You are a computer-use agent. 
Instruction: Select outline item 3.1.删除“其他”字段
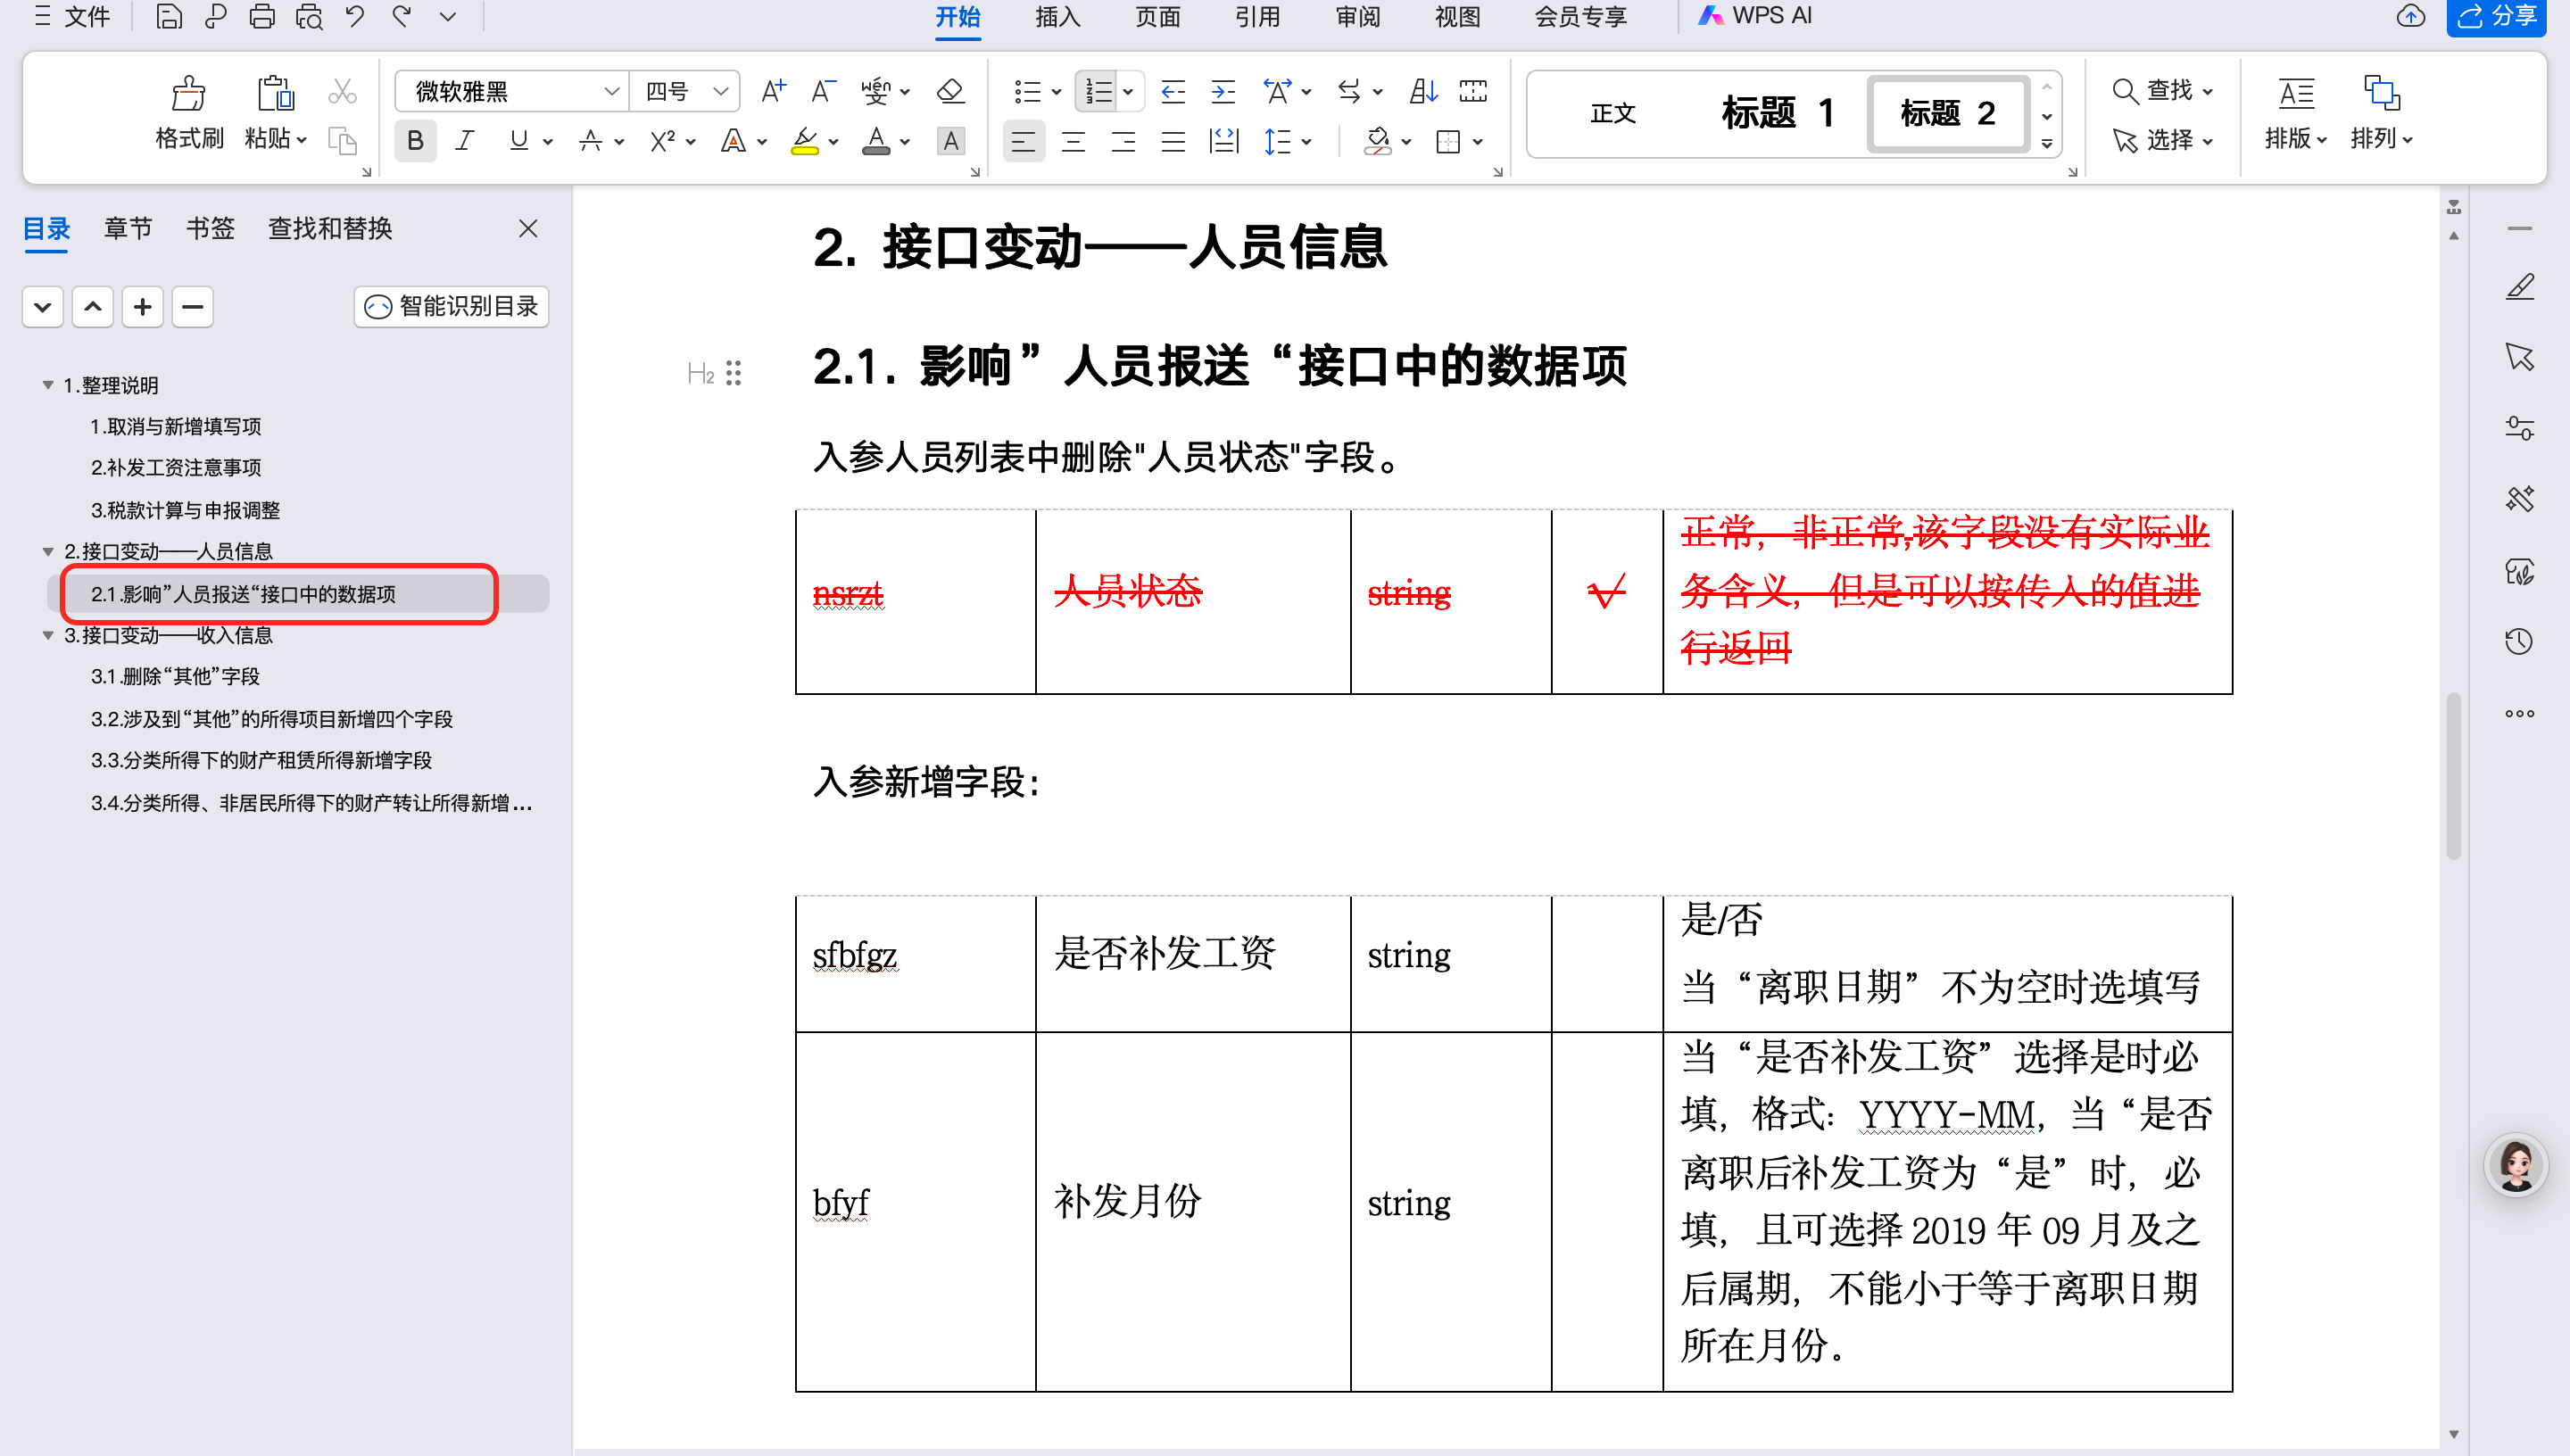(x=175, y=677)
